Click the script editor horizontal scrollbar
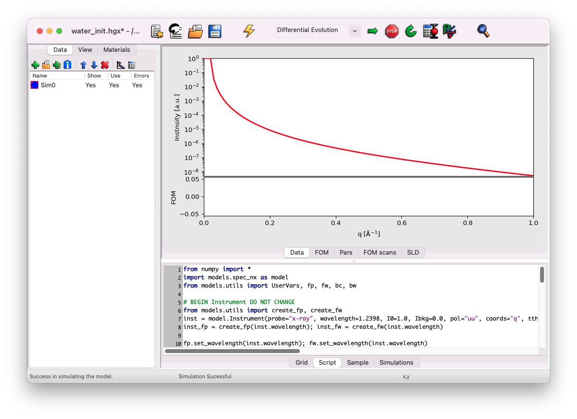Viewport: 577px width, 419px height. click(x=232, y=351)
